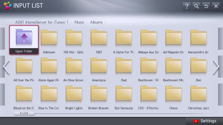Screen dimensions: 223x125
Task: Click the page indicator right arrow
Action: [x=28, y=113]
